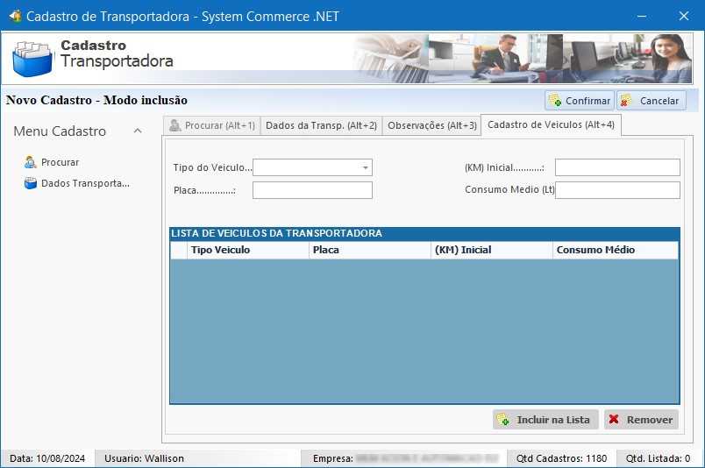Click the Placa input field
705x468 pixels.
312,190
